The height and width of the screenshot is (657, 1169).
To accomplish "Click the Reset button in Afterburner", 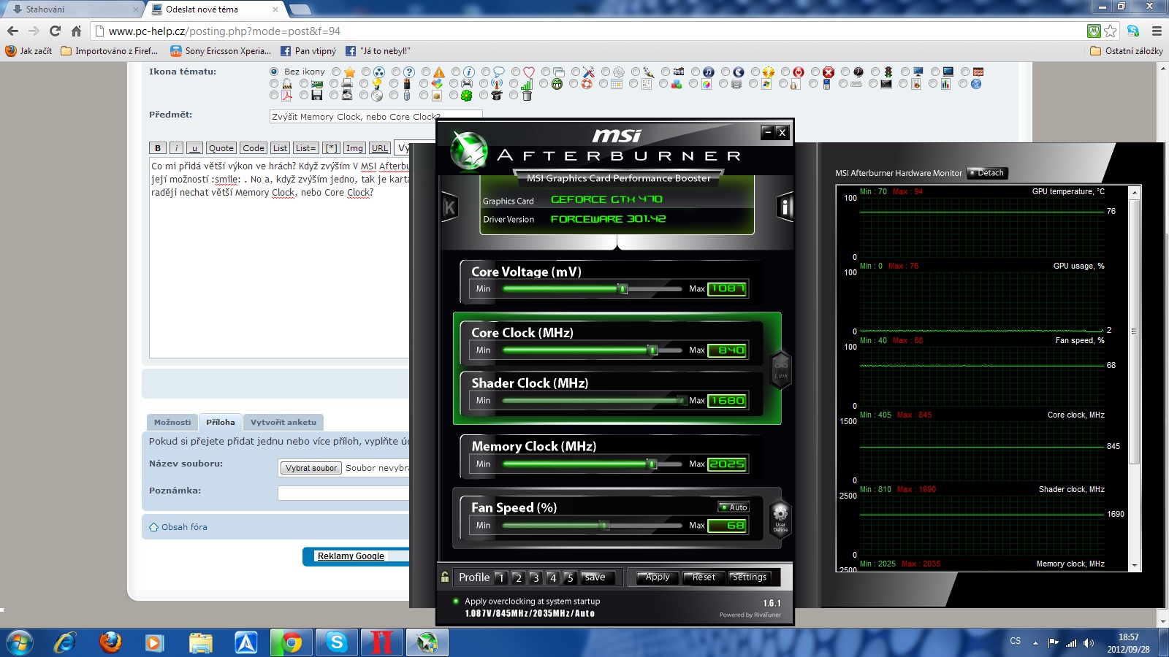I will [x=704, y=577].
